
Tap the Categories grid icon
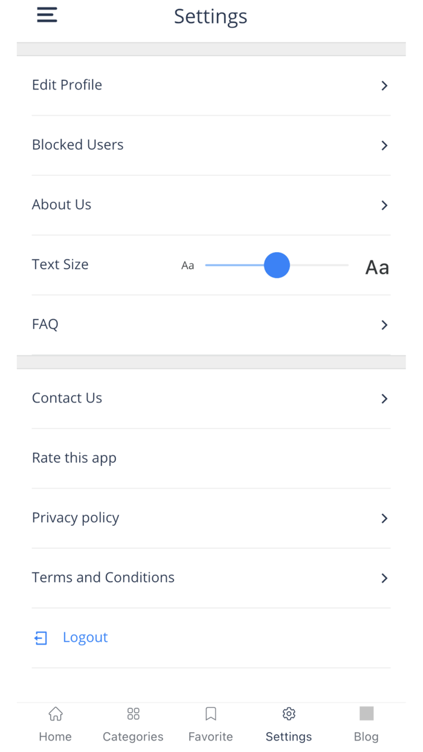(x=134, y=714)
